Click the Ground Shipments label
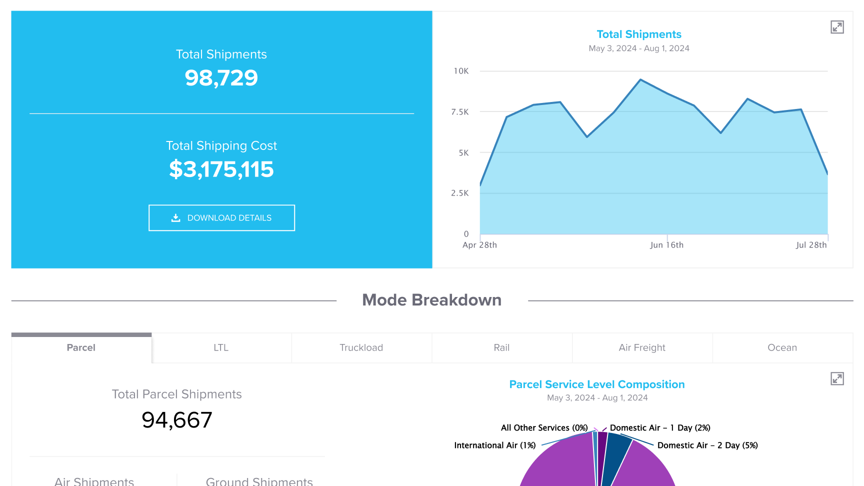Viewport: 864px width, 486px height. point(259,481)
